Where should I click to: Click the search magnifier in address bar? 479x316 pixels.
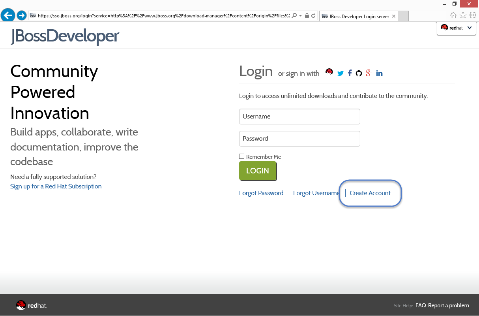tap(294, 16)
